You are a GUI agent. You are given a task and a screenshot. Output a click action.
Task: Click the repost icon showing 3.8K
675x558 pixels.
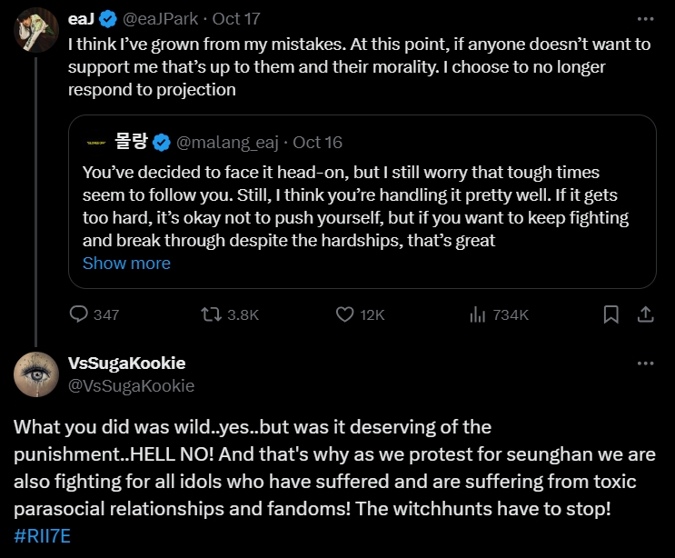(x=210, y=314)
